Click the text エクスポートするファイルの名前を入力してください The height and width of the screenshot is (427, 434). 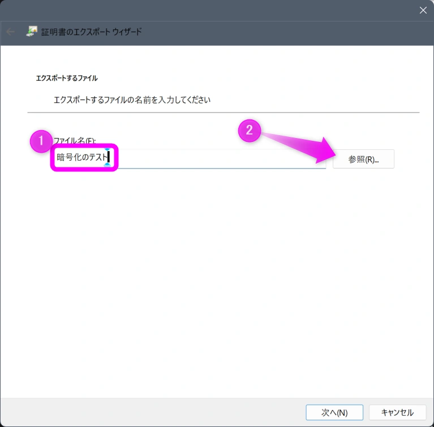(x=132, y=100)
